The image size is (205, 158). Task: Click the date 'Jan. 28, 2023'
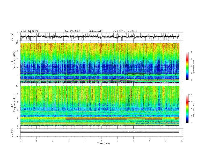(72, 31)
